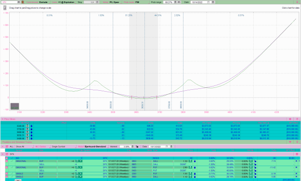This screenshot has width=301, height=181.
Task: Collapse the Price Slices section
Action: [2, 119]
